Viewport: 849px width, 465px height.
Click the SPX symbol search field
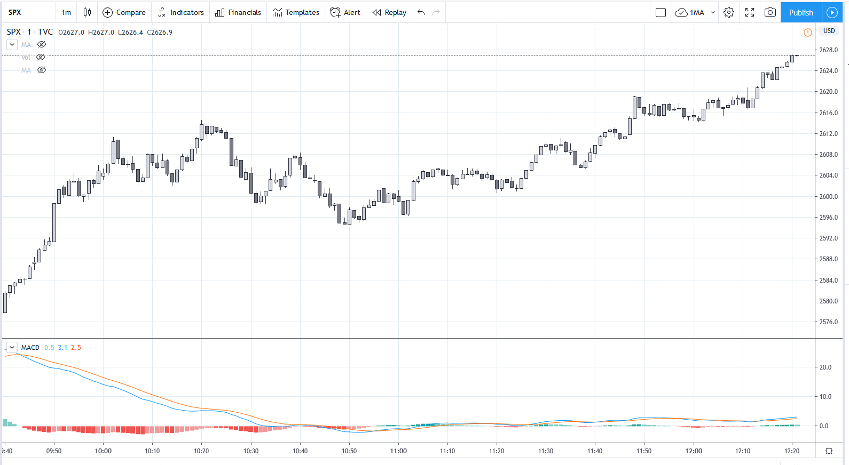pos(27,12)
